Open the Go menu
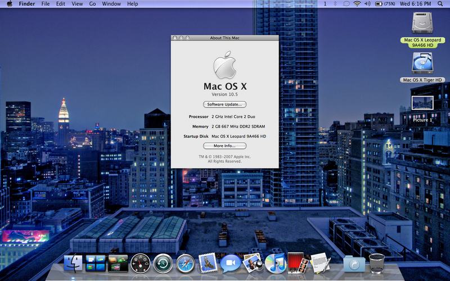This screenshot has width=450, height=281. pos(92,4)
